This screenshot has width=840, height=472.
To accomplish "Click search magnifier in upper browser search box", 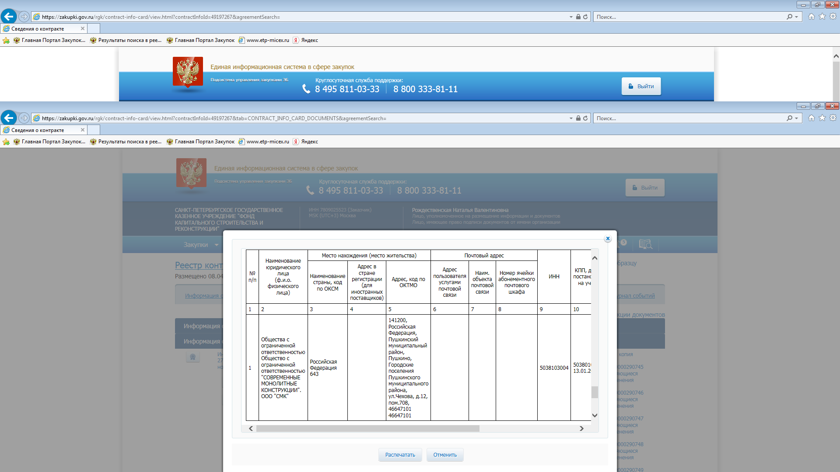I will [789, 17].
